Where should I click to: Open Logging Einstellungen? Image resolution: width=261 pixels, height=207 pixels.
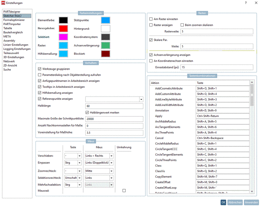coord(17,49)
